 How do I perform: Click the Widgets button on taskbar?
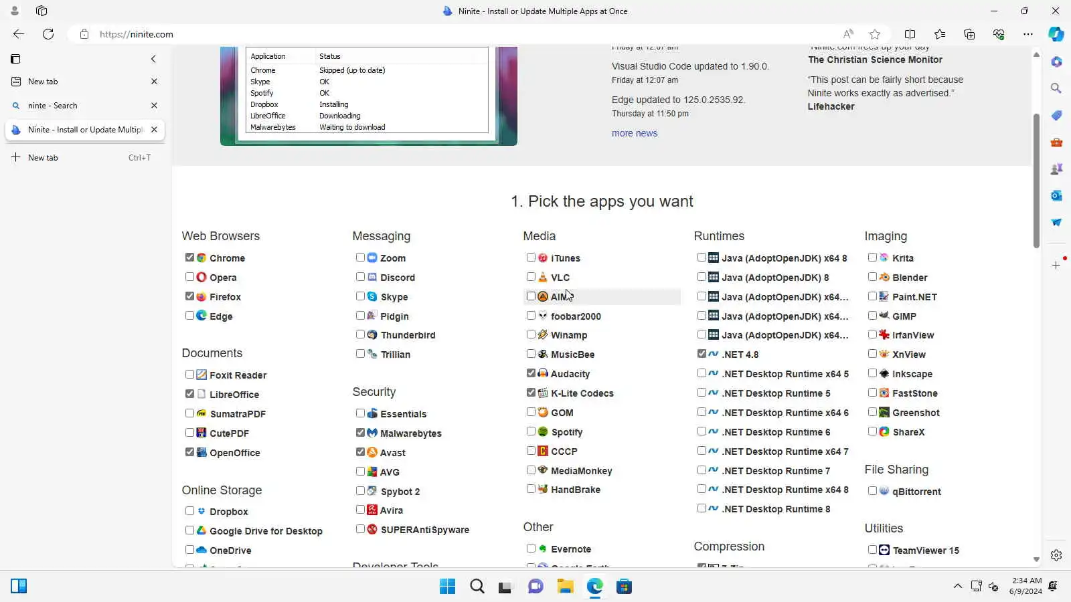tap(19, 587)
